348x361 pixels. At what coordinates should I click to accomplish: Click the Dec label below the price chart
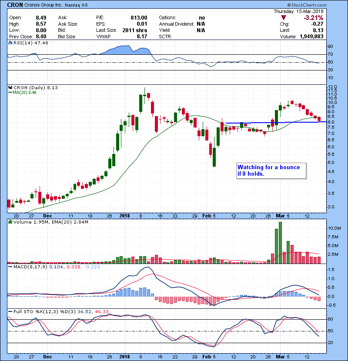(x=47, y=216)
